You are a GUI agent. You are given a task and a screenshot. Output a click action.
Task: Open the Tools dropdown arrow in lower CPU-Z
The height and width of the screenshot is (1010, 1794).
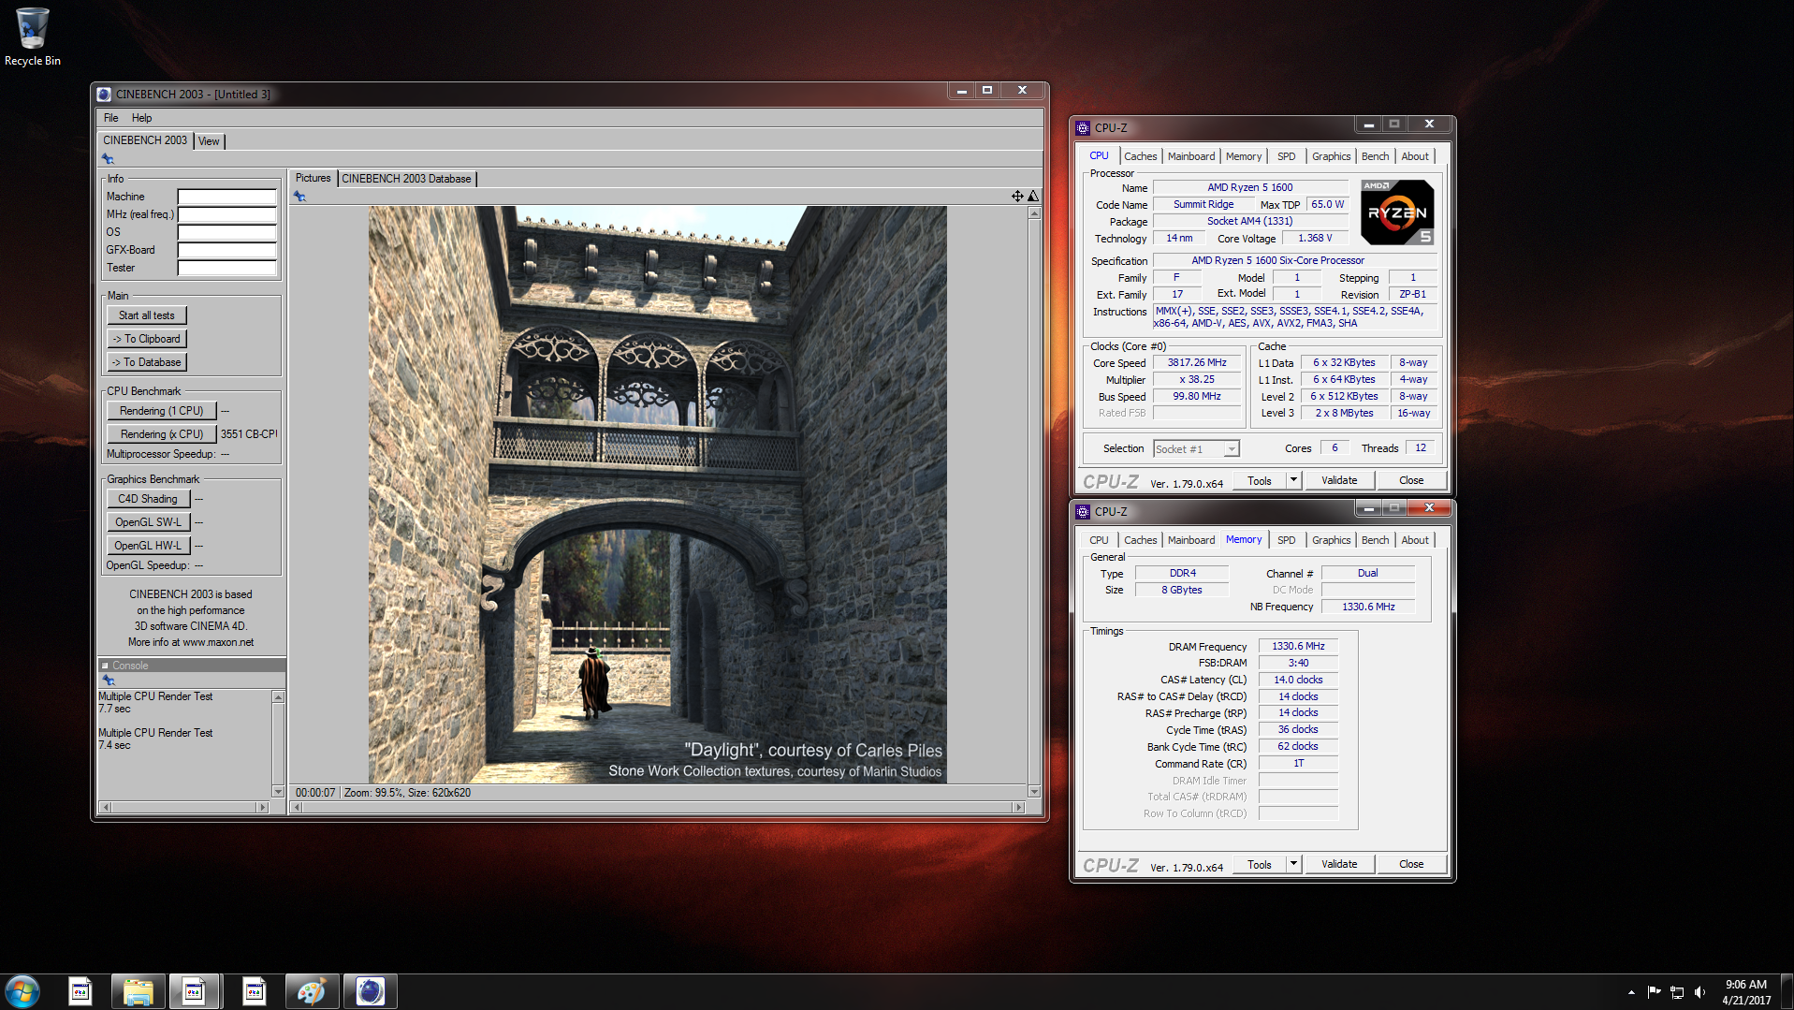pyautogui.click(x=1293, y=865)
